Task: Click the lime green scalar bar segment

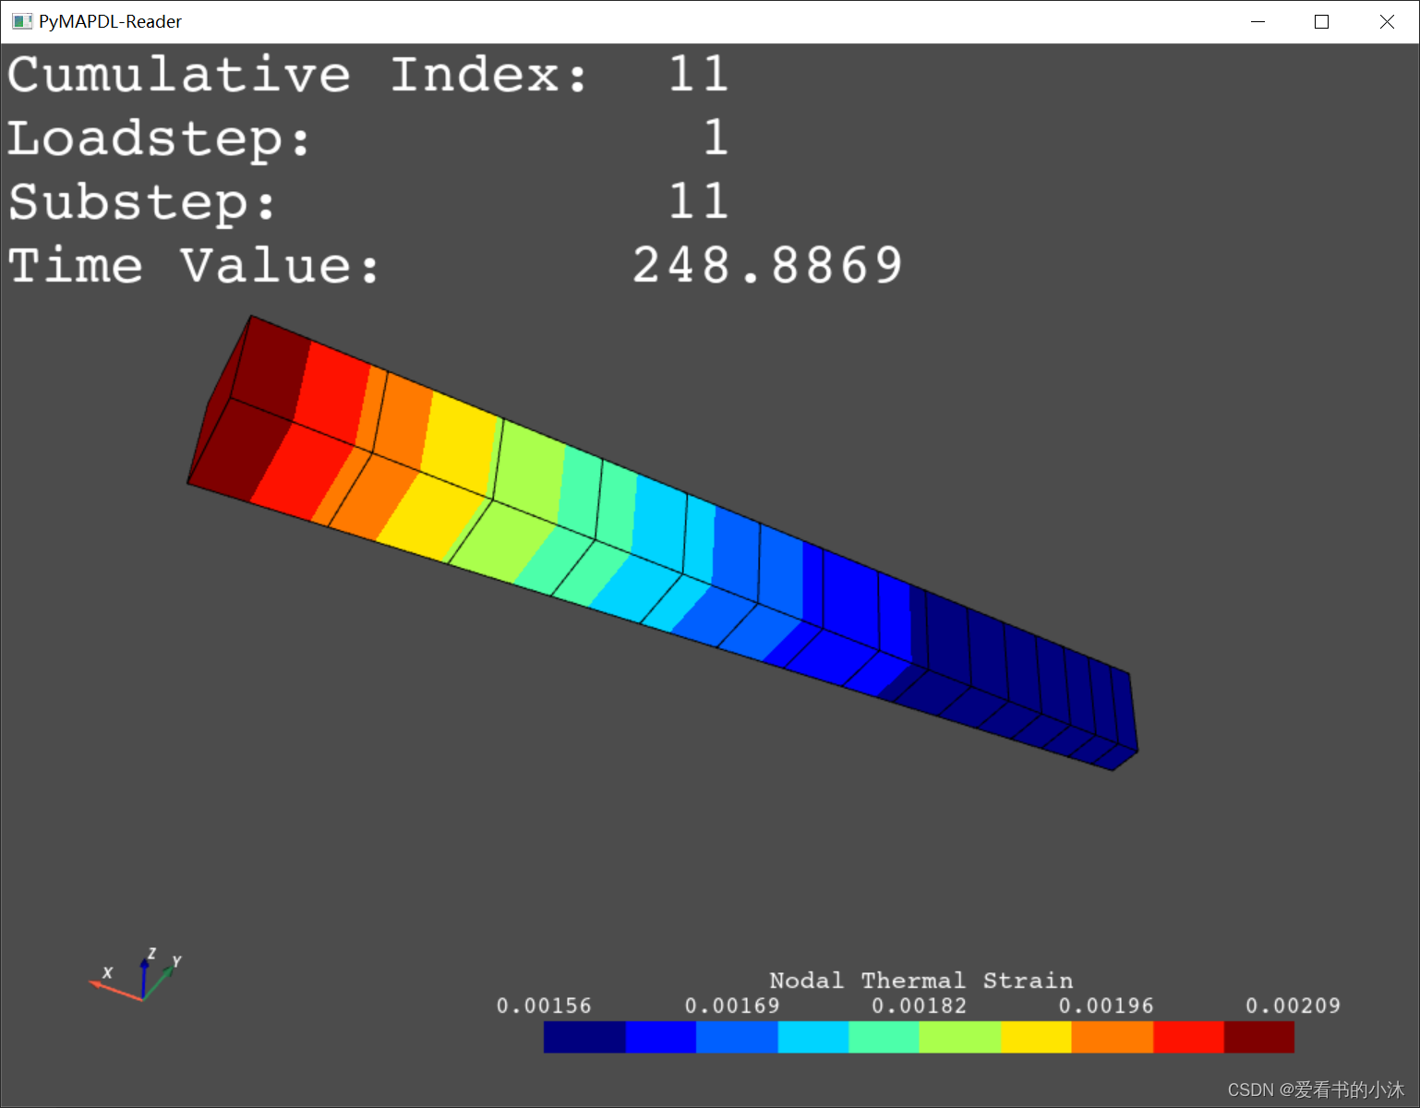Action: tap(959, 1037)
